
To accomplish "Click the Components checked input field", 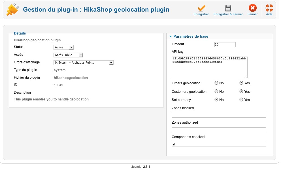I will tap(219, 144).
